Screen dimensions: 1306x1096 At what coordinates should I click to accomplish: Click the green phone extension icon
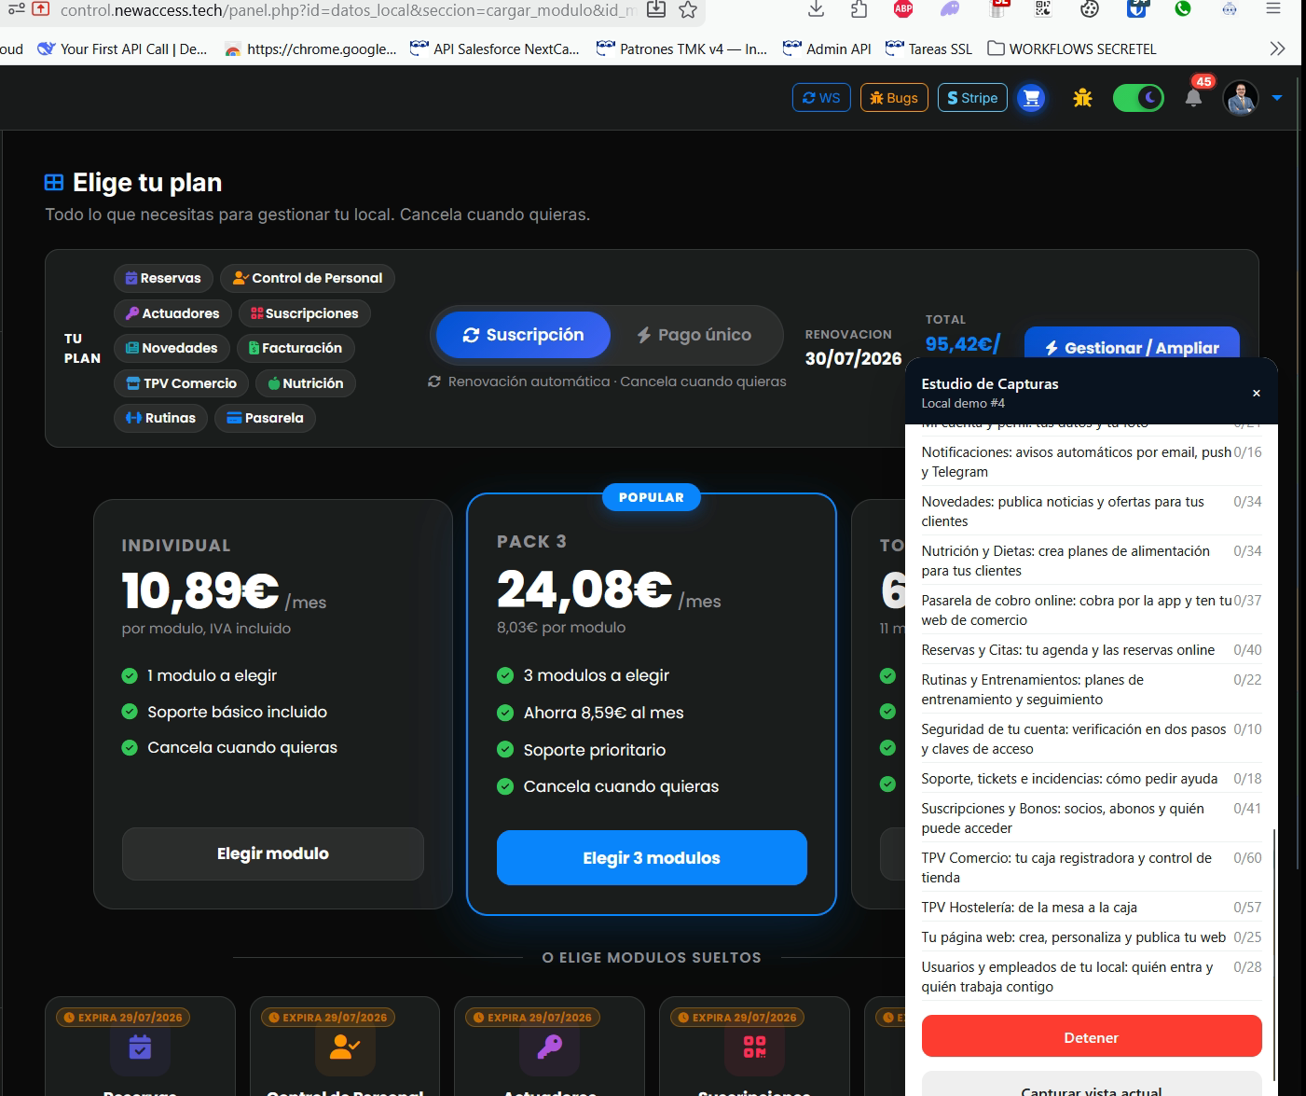click(x=1183, y=9)
